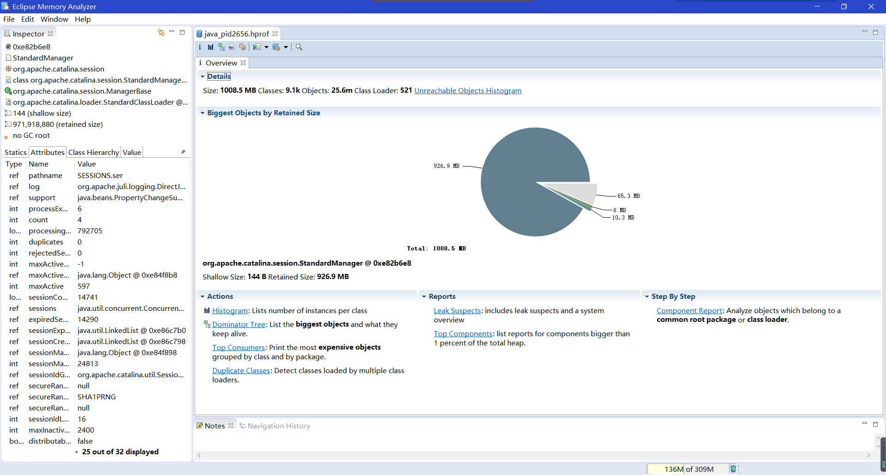Close the java_pid2656.hprof editor tab
Image resolution: width=886 pixels, height=475 pixels.
[275, 34]
